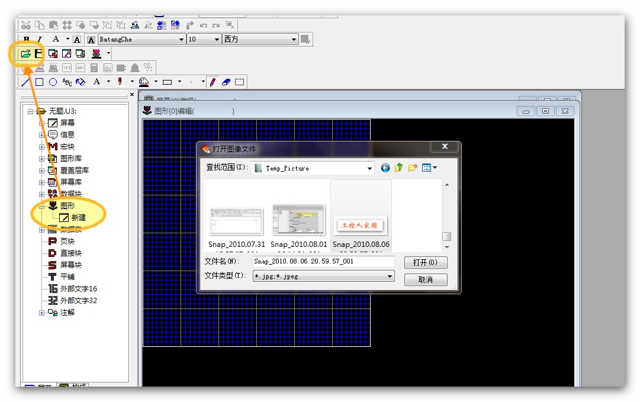The image size is (640, 402).
Task: Click the 取消 cancel button
Action: 425,279
